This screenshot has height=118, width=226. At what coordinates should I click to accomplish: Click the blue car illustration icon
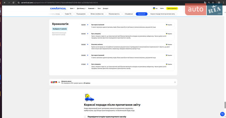89,98
